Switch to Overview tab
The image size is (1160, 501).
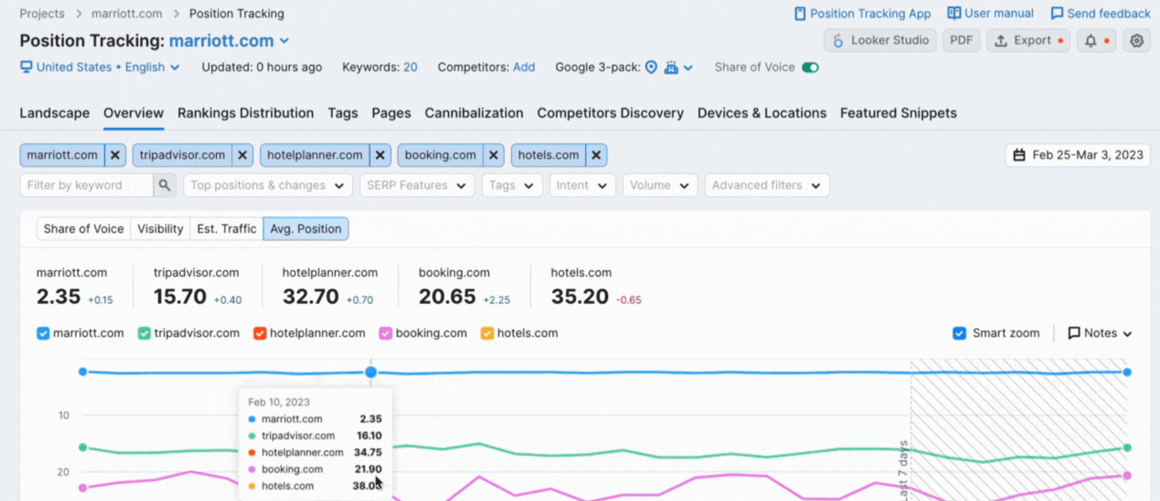click(x=134, y=113)
